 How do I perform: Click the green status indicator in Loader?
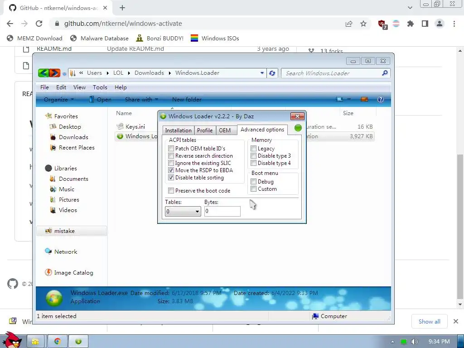pyautogui.click(x=298, y=128)
